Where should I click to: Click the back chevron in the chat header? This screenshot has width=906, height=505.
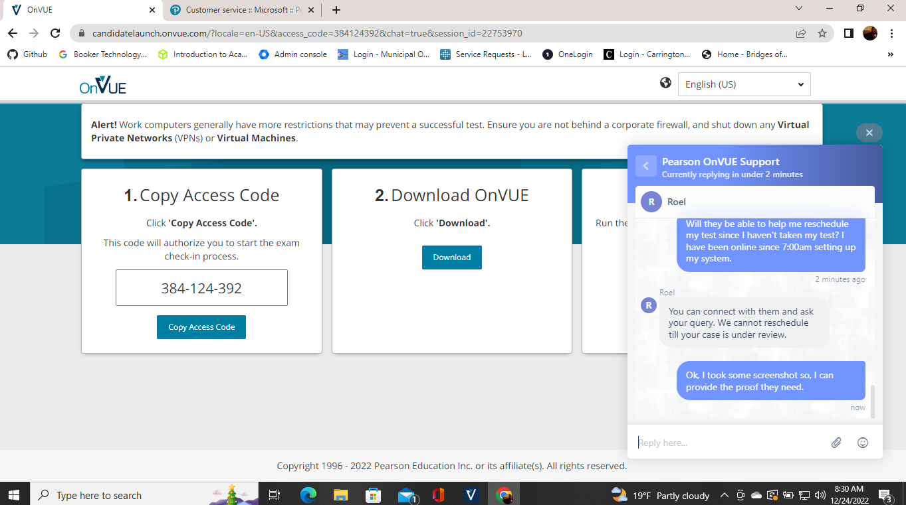[x=645, y=165]
